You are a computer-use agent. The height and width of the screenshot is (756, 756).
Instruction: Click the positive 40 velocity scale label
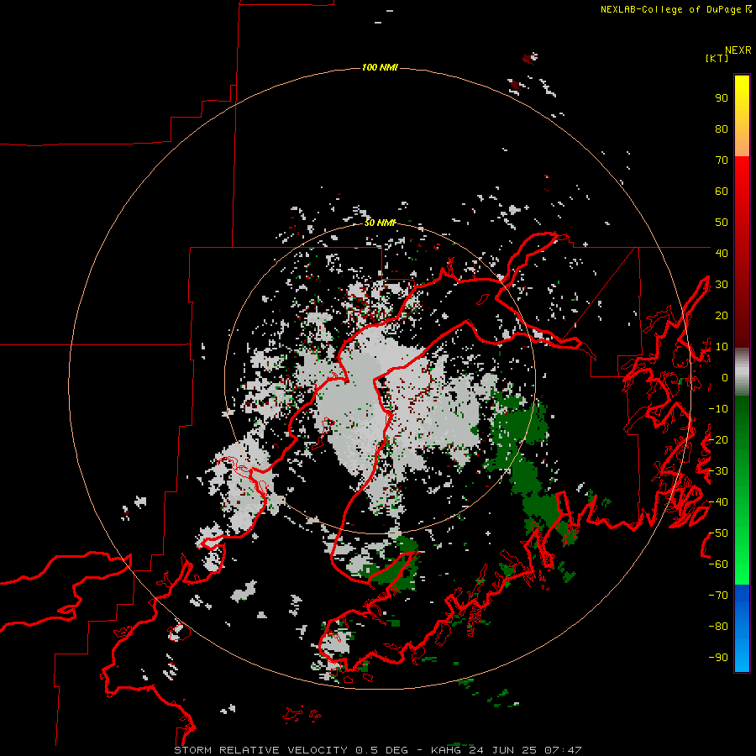coord(722,253)
